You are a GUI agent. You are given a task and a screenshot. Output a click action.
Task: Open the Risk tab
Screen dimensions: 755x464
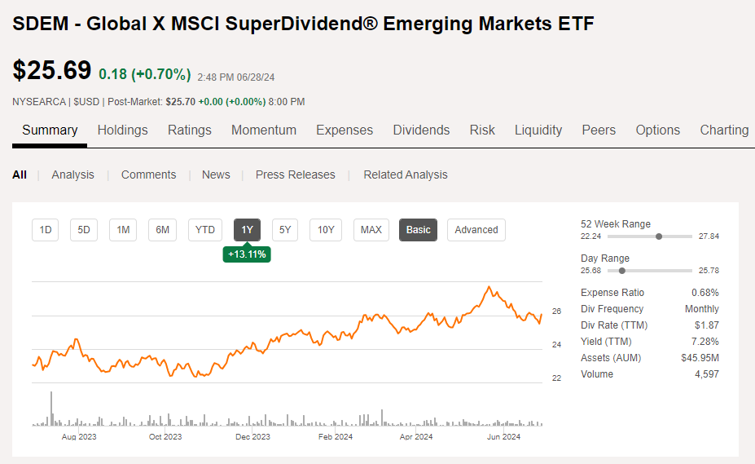click(482, 130)
